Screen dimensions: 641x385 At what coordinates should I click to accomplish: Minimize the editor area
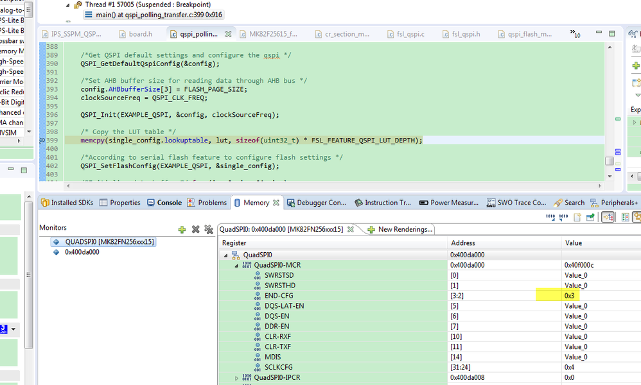pos(599,32)
